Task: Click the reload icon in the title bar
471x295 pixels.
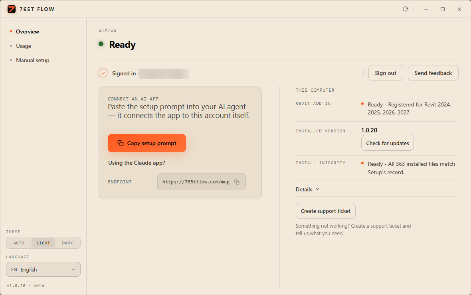Action: [x=406, y=9]
